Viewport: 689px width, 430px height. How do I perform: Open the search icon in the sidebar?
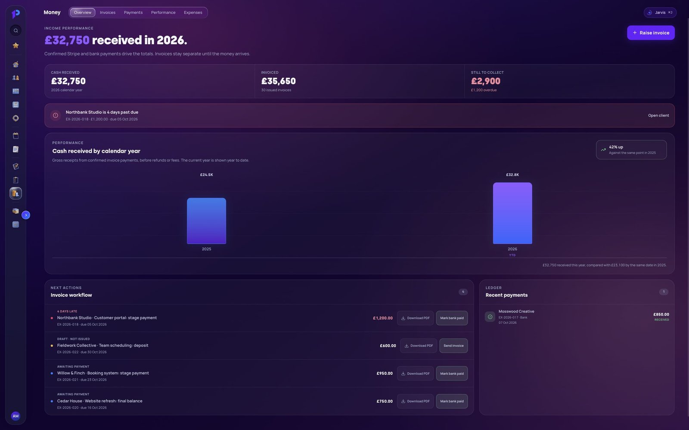16,31
